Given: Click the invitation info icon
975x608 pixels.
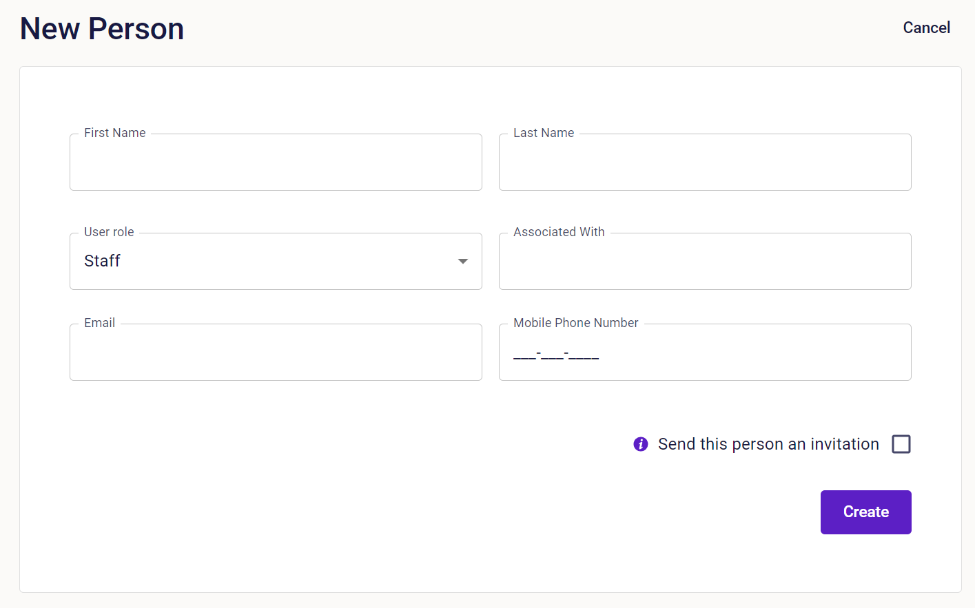Looking at the screenshot, I should (x=641, y=444).
